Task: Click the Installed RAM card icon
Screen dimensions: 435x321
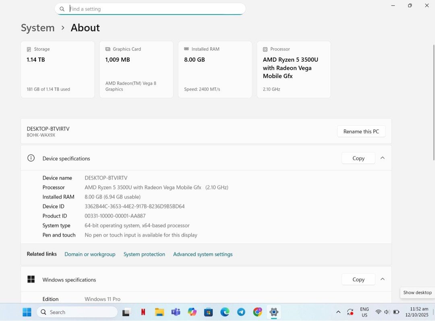Action: coord(186,49)
